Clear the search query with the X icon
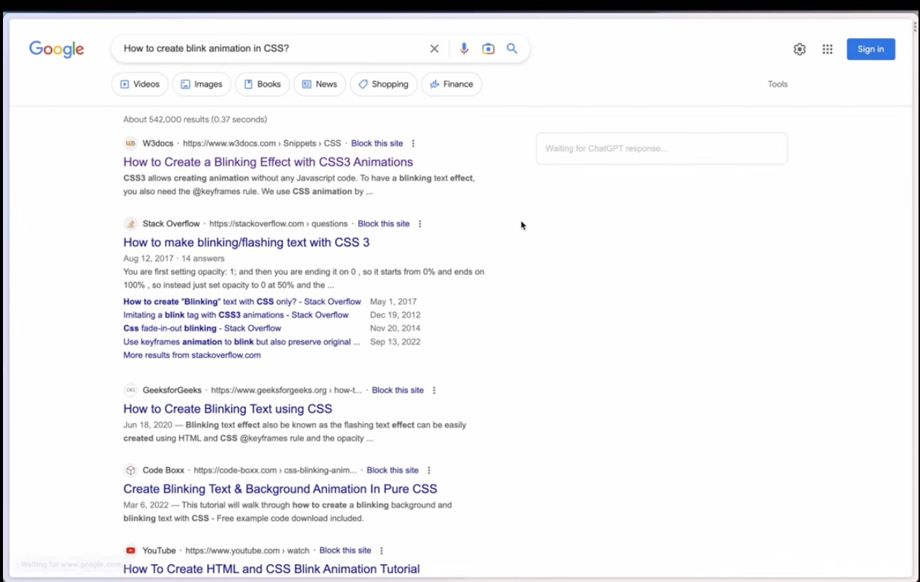Viewport: 920px width, 582px height. point(434,48)
